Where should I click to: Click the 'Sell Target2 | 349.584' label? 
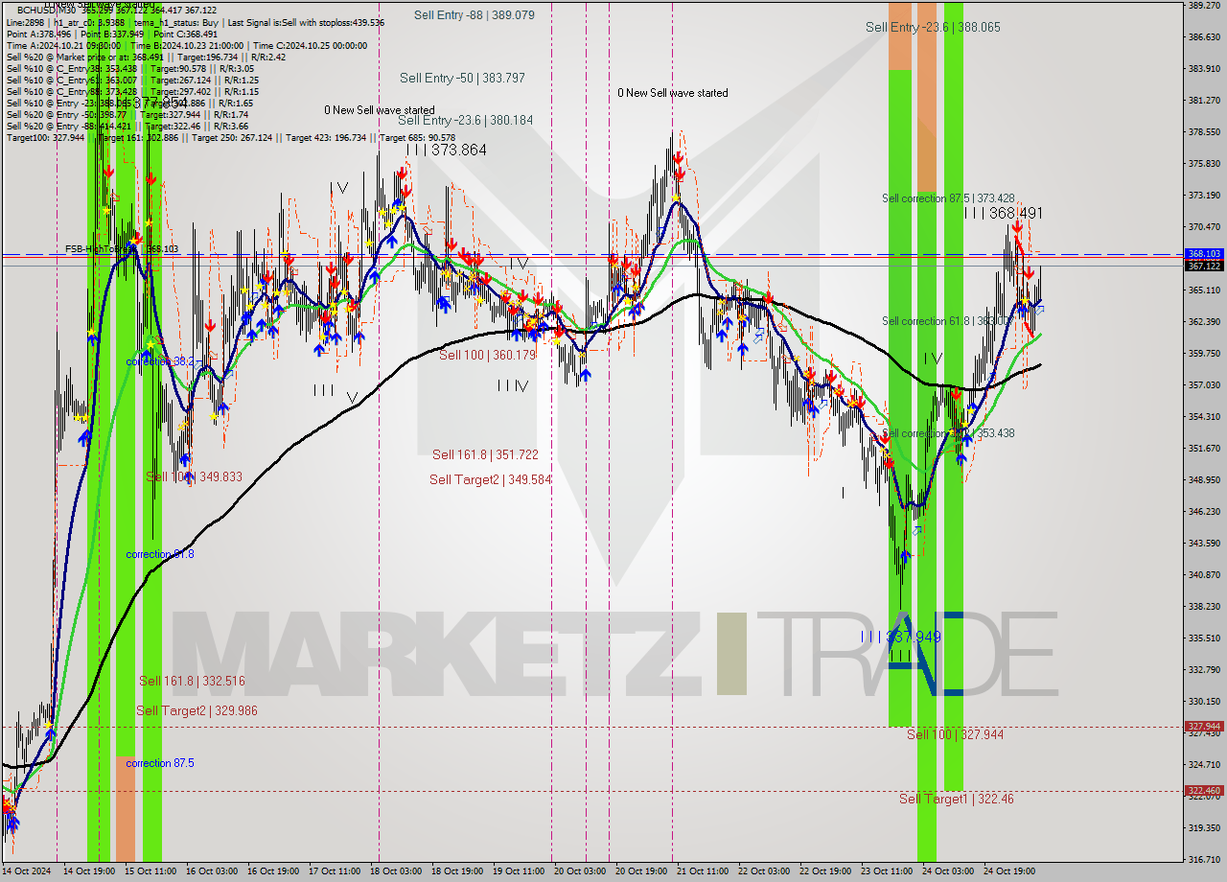point(490,479)
